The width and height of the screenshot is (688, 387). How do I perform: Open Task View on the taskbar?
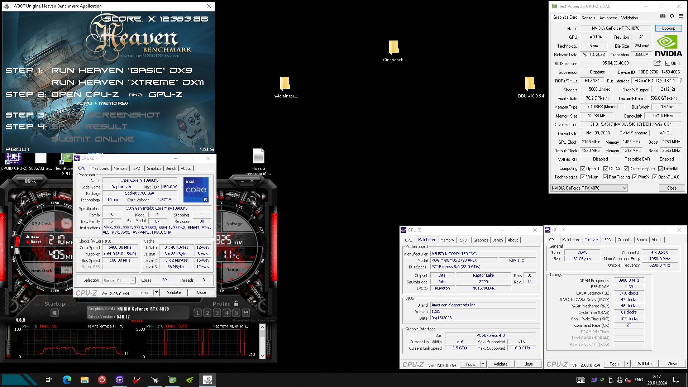[49, 380]
